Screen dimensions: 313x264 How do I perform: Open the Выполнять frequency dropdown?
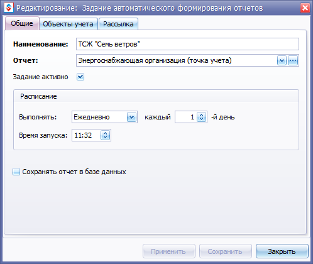(x=131, y=117)
